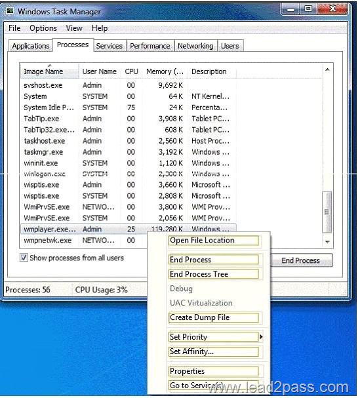Click the Percenta... description cell

point(209,108)
